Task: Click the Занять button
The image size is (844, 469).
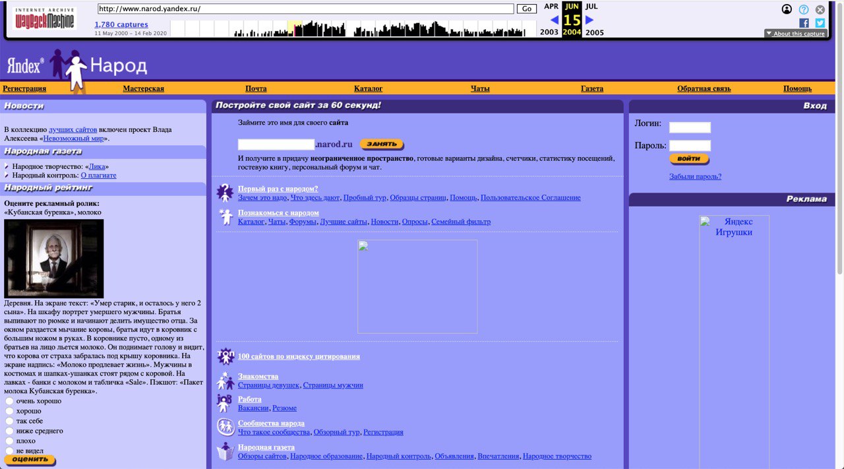Action: [382, 144]
